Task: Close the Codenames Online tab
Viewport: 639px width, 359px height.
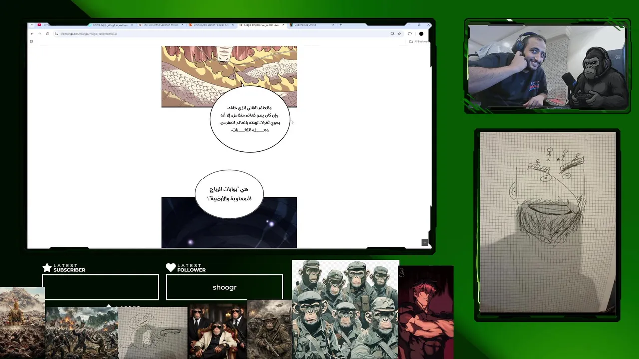Action: 333,25
